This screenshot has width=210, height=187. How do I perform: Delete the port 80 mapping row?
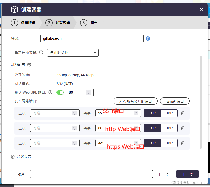pyautogui.click(x=183, y=128)
